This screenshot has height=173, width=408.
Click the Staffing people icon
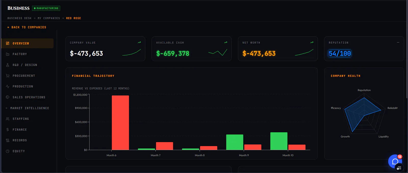tap(8, 119)
